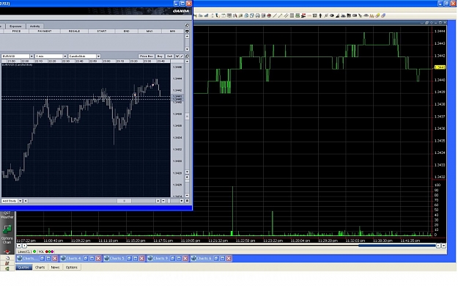Click the print icon in chart toolbar
458x286 pixels.
(258, 15)
